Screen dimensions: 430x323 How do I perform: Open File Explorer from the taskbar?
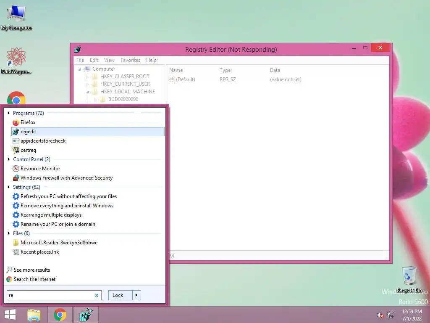pyautogui.click(x=34, y=315)
